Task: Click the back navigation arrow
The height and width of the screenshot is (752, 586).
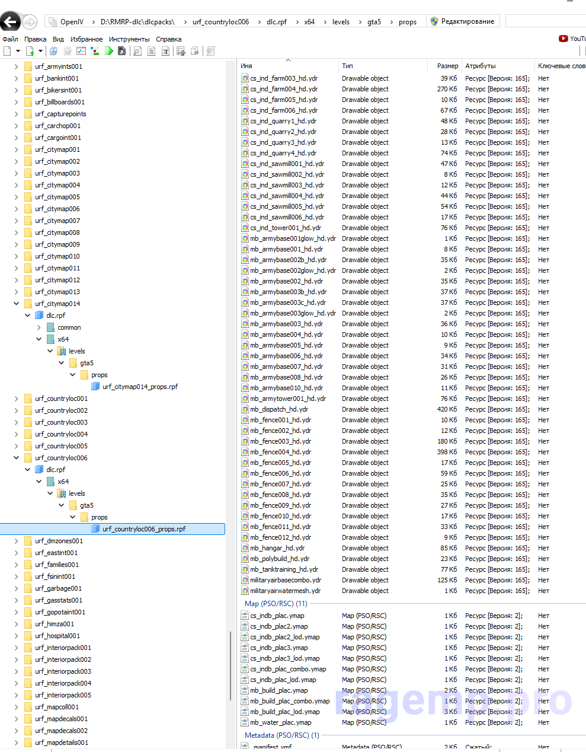Action: pos(9,22)
